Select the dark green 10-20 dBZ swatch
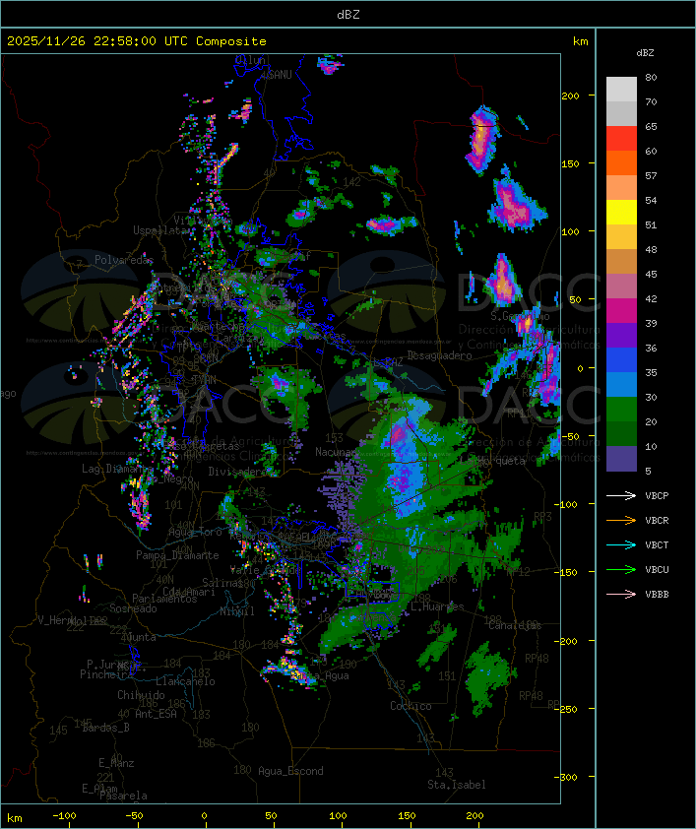 coord(621,433)
